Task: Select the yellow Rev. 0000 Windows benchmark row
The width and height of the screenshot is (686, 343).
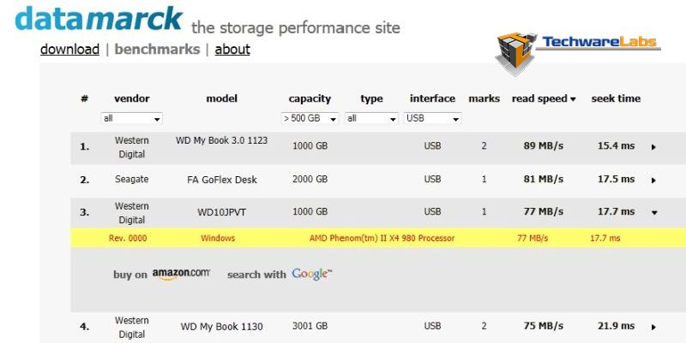Action: point(378,239)
